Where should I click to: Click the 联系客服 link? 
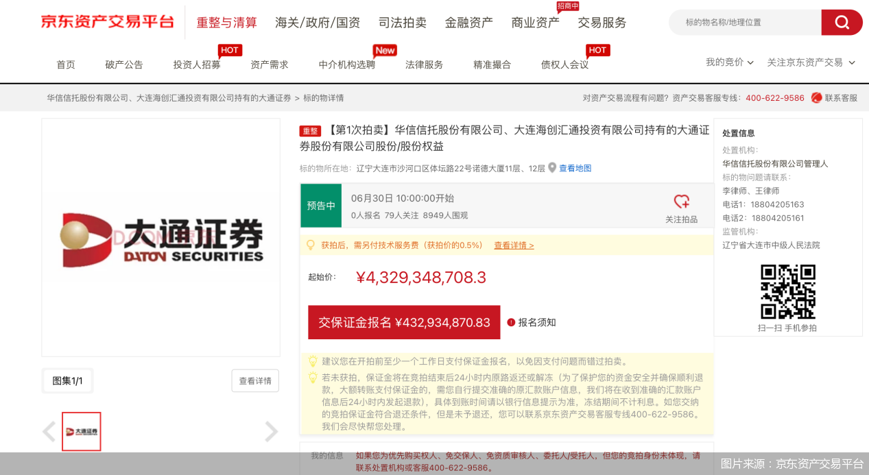tap(841, 98)
